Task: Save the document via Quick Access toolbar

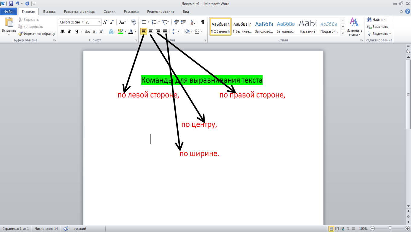Action: (x=11, y=4)
